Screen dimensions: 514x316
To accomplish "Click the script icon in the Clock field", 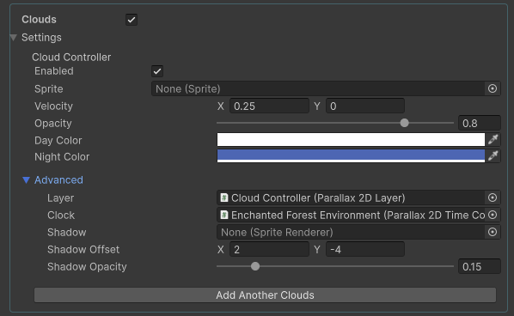I will pyautogui.click(x=224, y=215).
